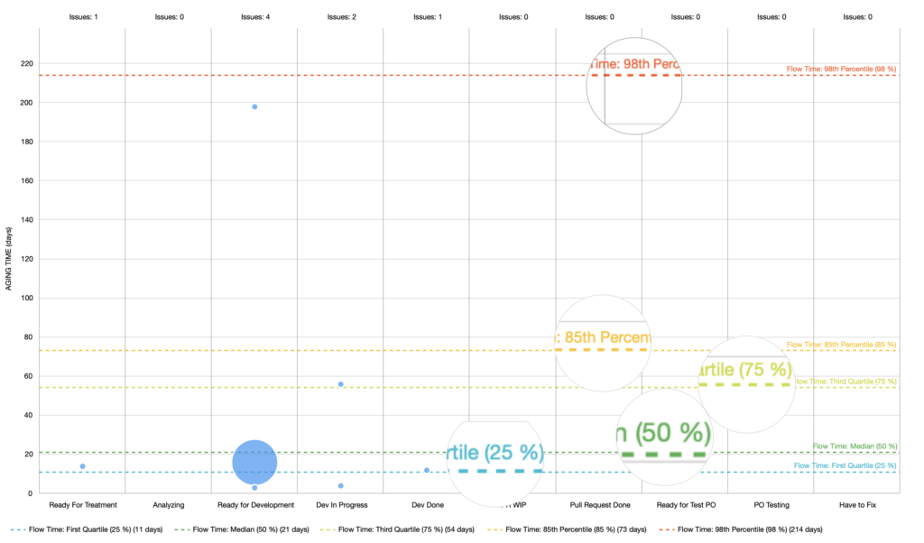Screen dimensions: 924x543
Task: Select the 198-day dot in Ready for Development
Action: point(254,106)
